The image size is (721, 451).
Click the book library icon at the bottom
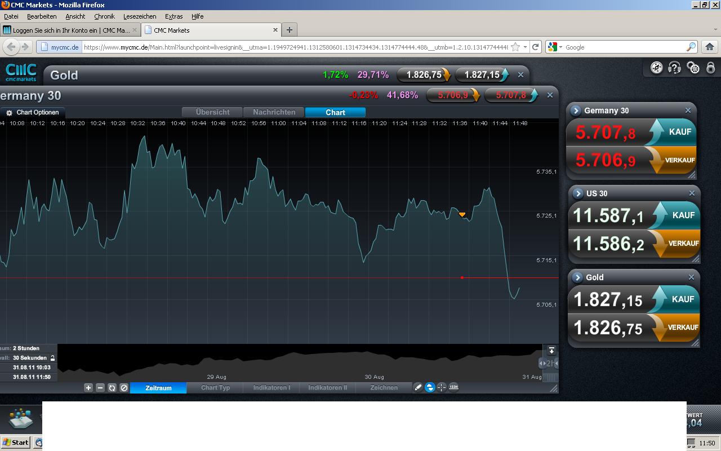tap(20, 418)
